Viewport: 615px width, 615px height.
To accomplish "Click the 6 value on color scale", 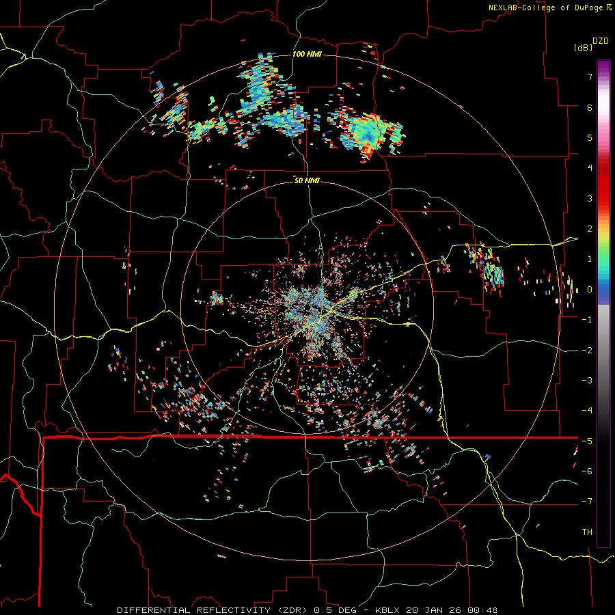I will point(590,107).
